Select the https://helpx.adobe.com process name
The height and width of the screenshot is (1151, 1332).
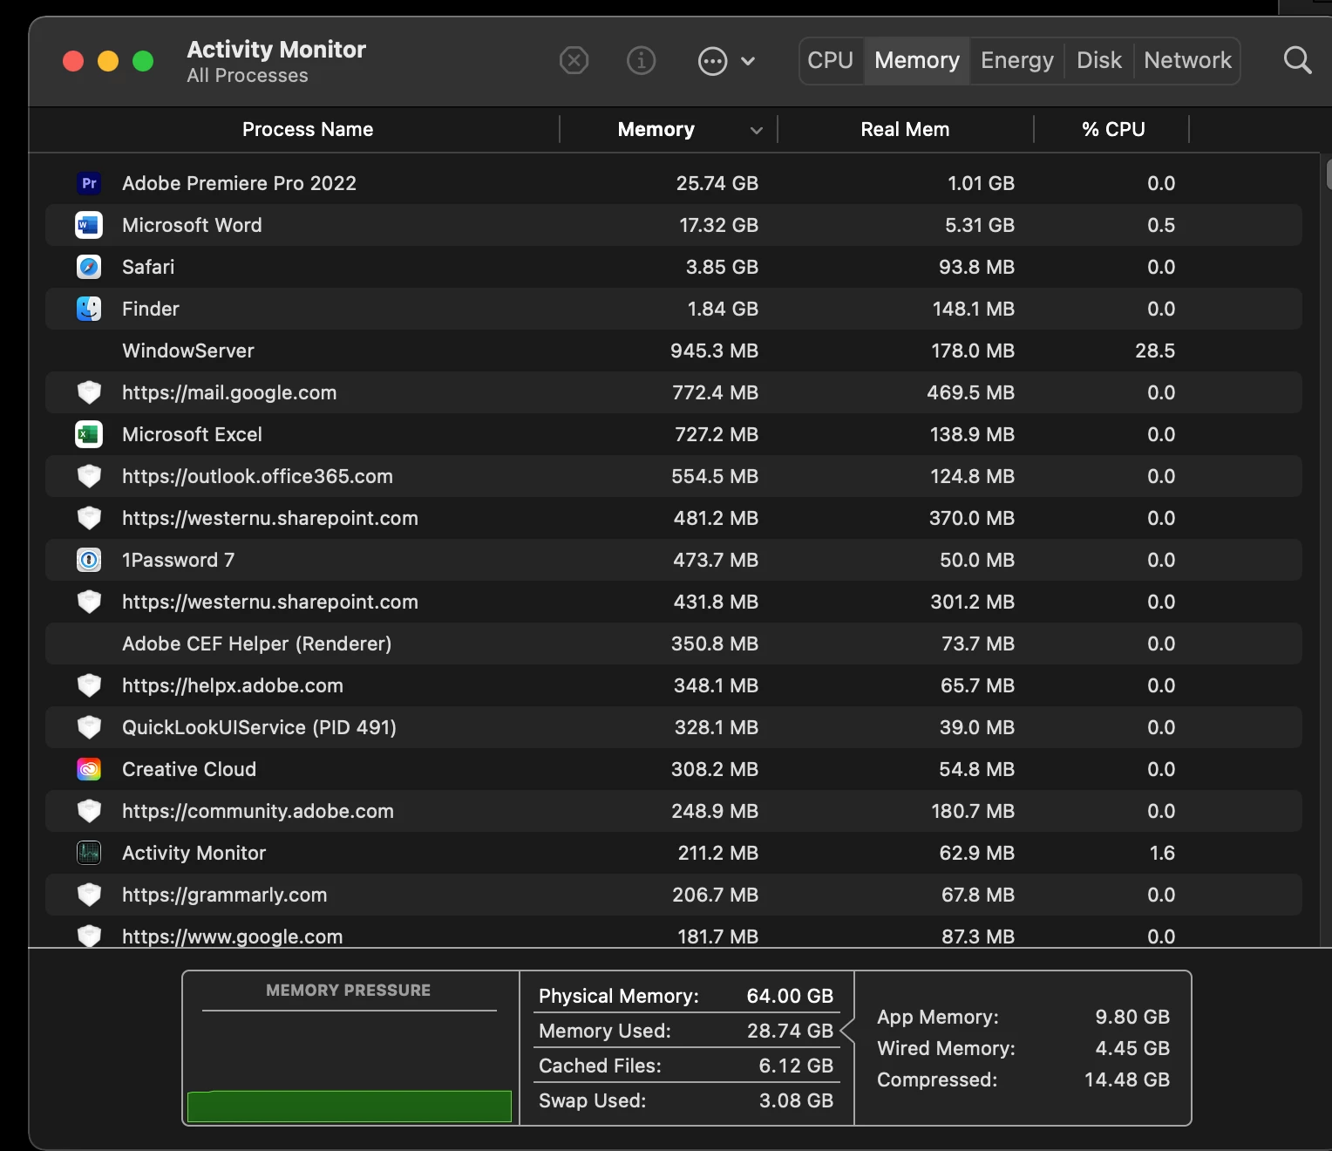coord(233,685)
